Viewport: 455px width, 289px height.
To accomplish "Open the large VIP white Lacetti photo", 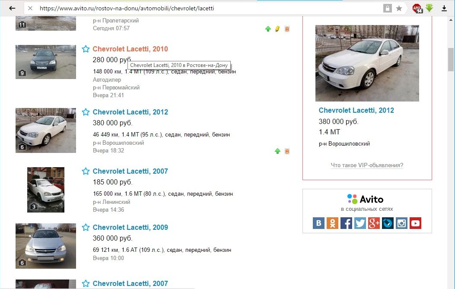I will [367, 63].
